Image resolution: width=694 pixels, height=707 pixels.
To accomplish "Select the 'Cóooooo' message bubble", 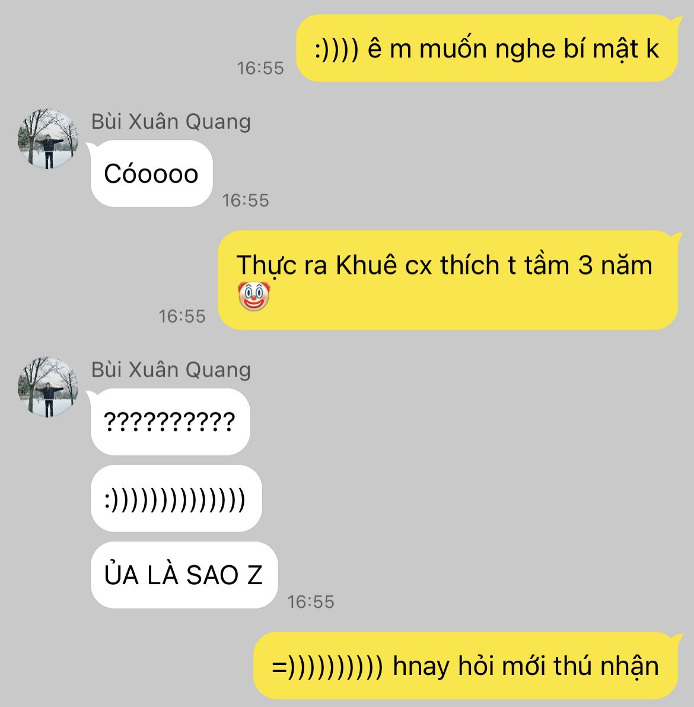I will coord(151,174).
